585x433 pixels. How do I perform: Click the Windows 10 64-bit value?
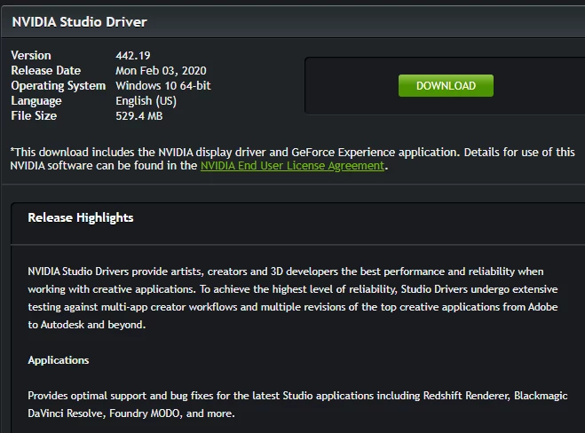[x=163, y=86]
